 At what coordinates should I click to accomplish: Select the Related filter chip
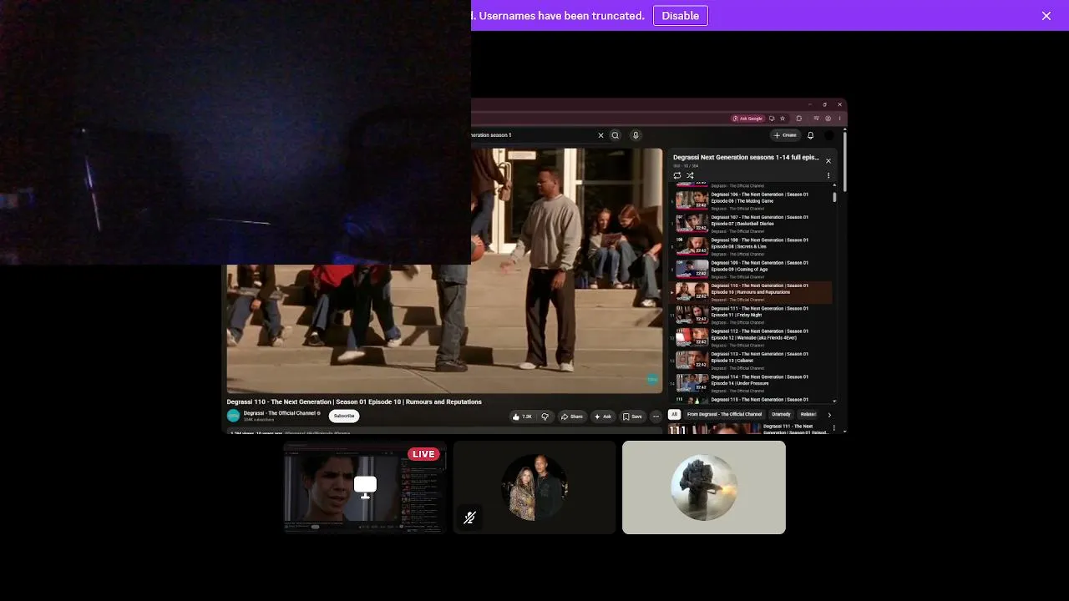coord(808,414)
